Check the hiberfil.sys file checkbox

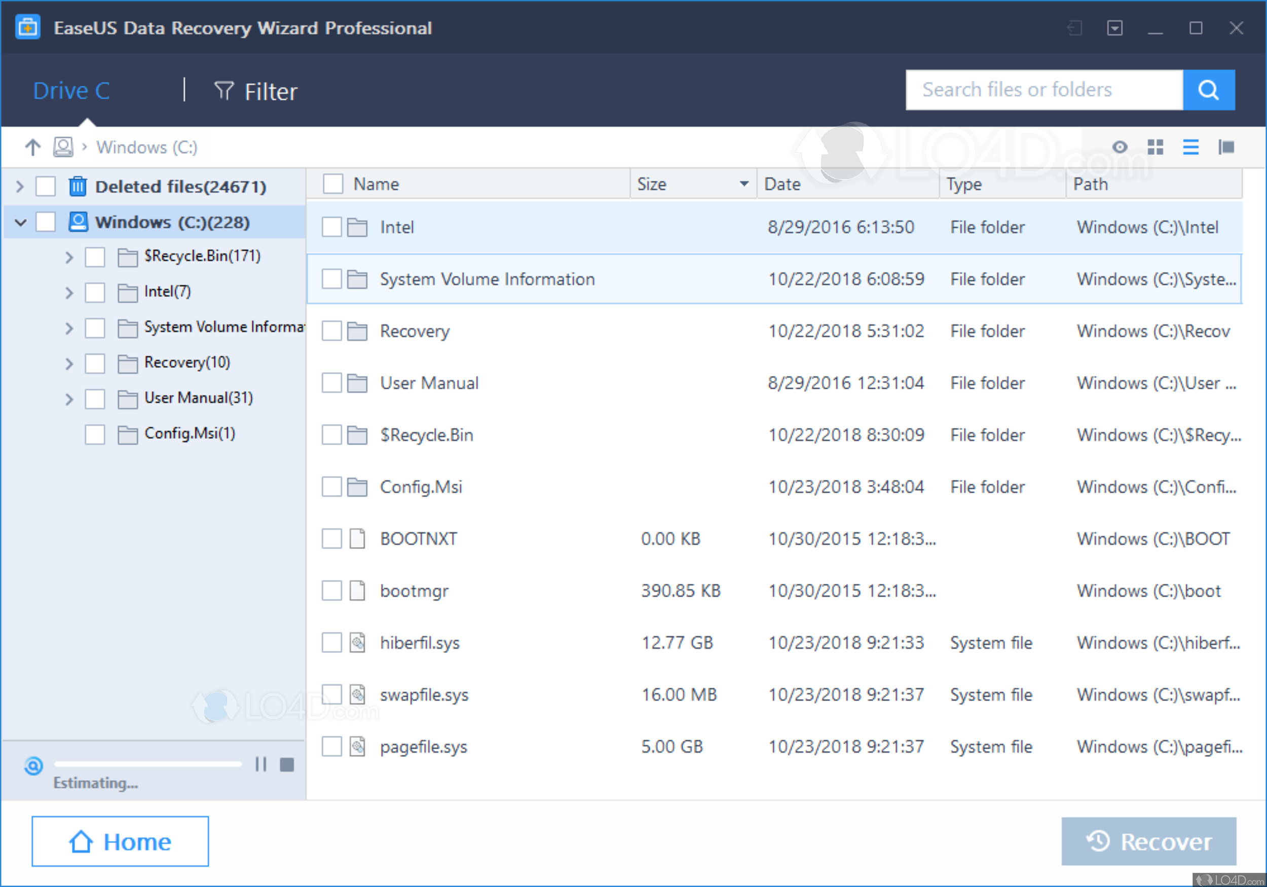(x=331, y=642)
